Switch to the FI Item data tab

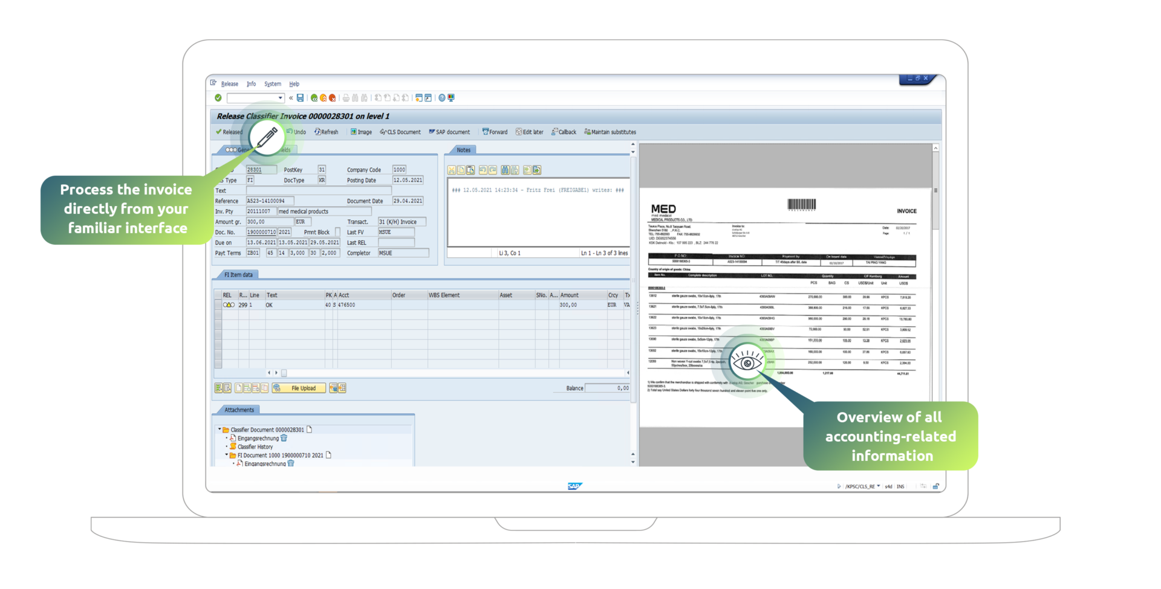tap(238, 274)
